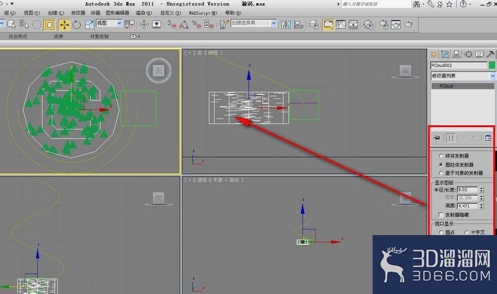497x294 pixels.
Task: Click the 高度 spinner arrows
Action: (x=481, y=206)
